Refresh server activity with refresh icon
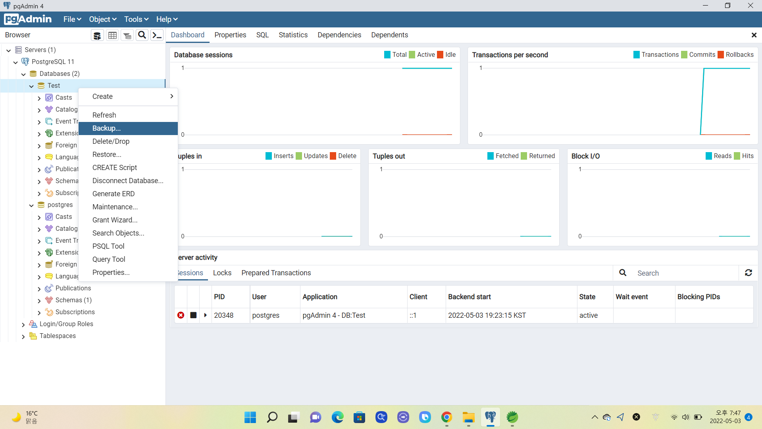This screenshot has width=762, height=429. tap(749, 273)
